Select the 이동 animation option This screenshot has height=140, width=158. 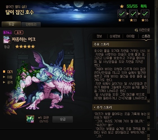(8, 77)
